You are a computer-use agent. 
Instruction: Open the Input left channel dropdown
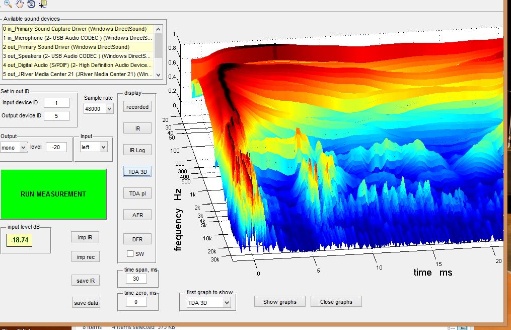94,147
